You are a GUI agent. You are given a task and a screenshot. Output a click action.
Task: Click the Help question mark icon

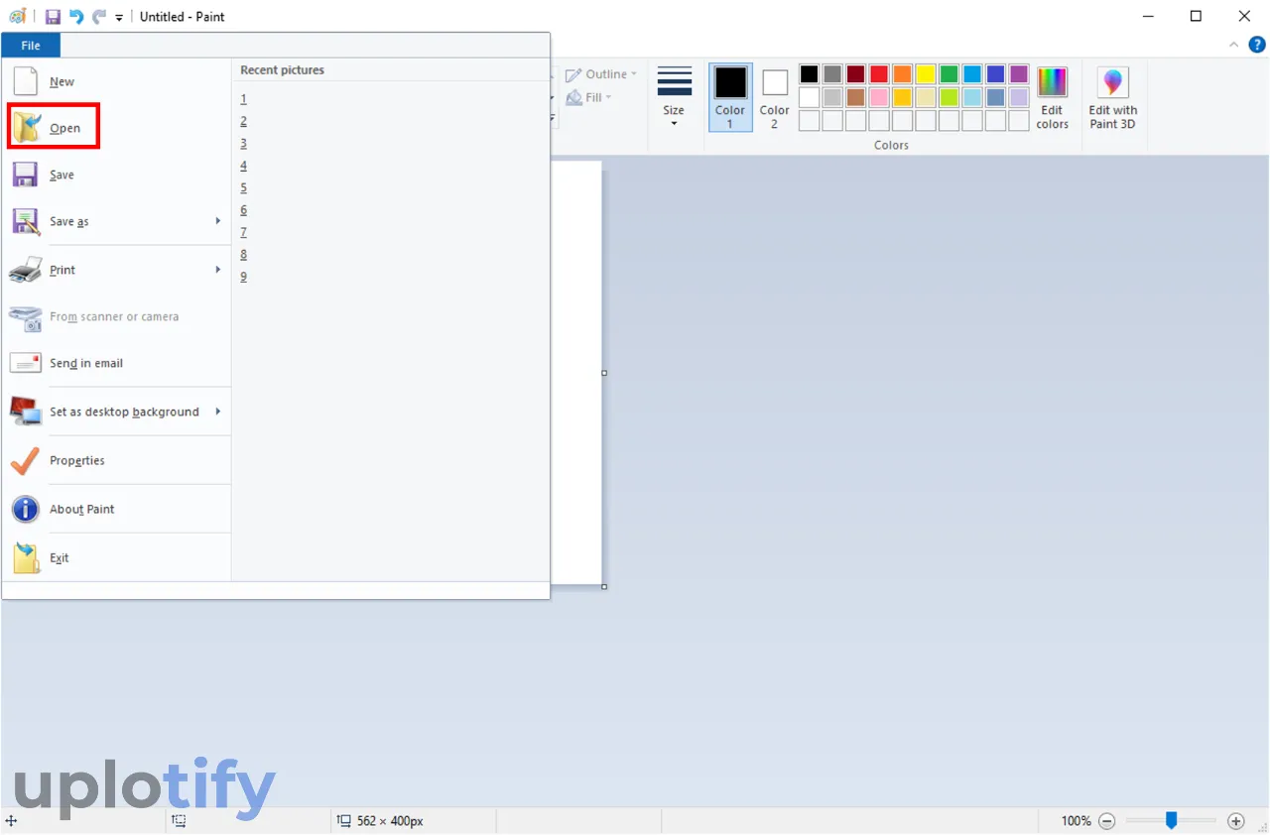pyautogui.click(x=1258, y=45)
